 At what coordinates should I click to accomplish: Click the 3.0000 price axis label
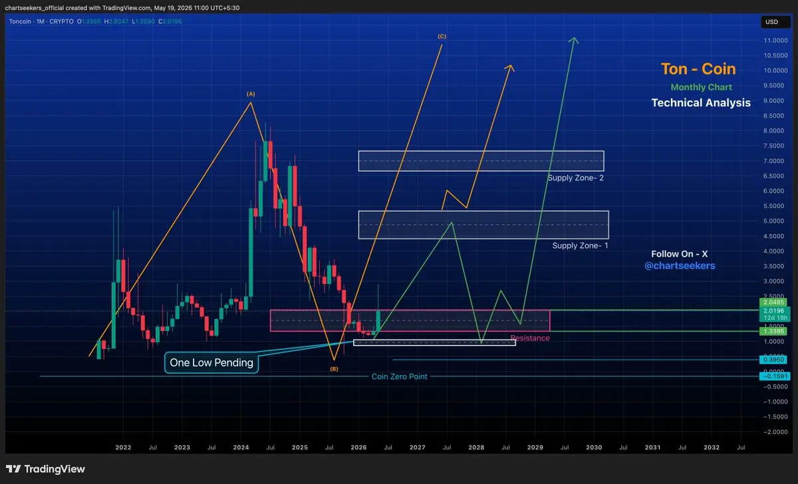point(773,281)
